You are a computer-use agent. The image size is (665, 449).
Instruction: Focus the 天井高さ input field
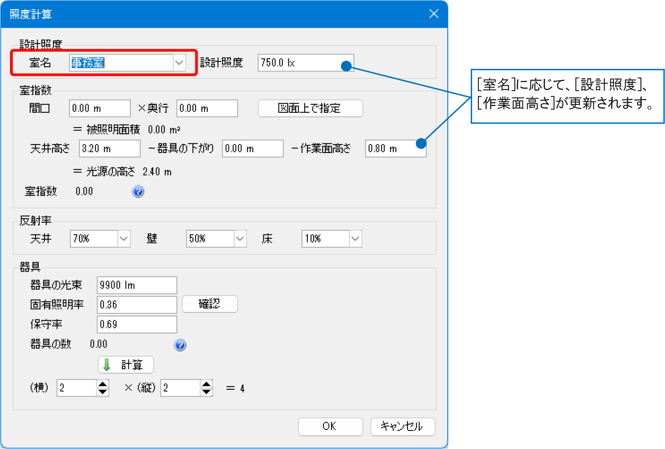tap(109, 149)
